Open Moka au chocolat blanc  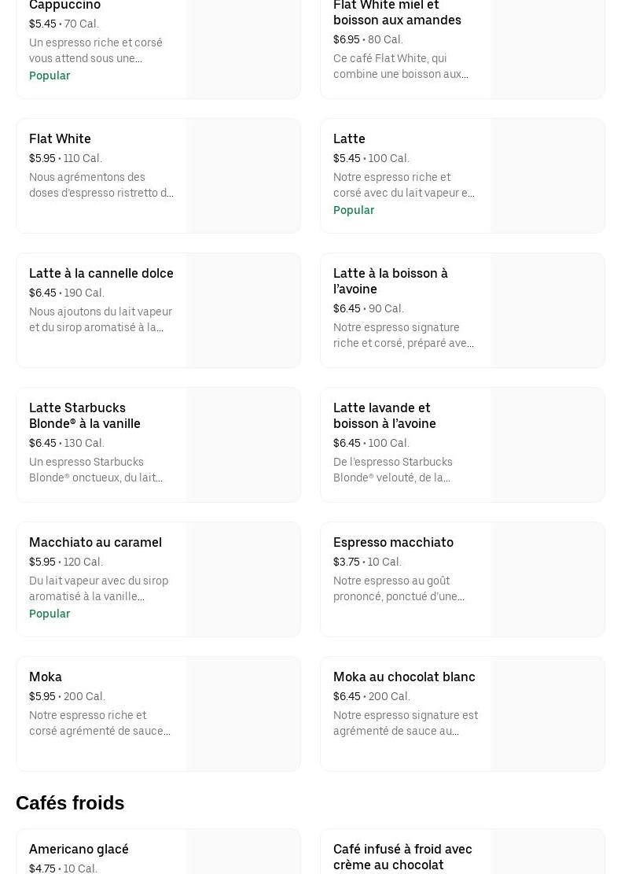point(404,677)
